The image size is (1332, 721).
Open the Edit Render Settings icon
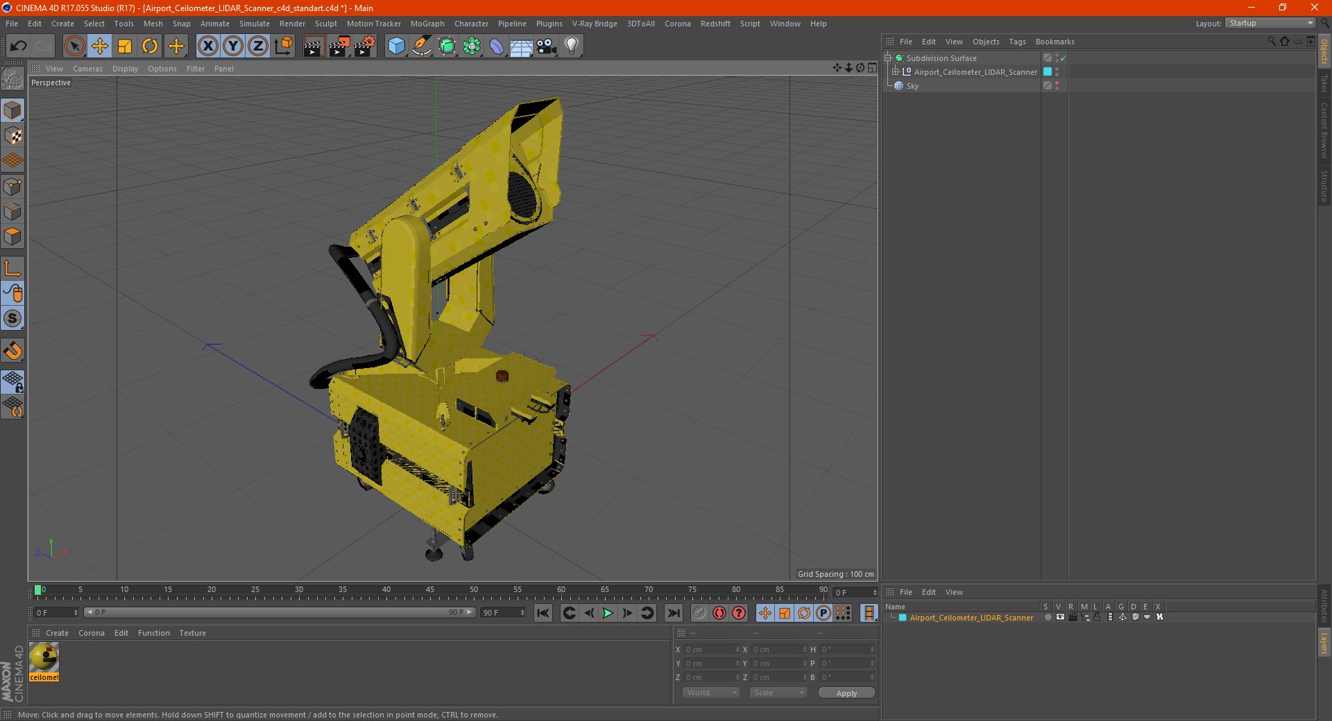click(364, 46)
